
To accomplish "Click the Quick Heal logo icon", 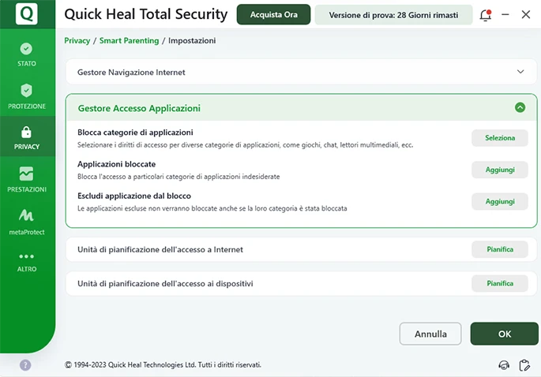I will tap(27, 14).
